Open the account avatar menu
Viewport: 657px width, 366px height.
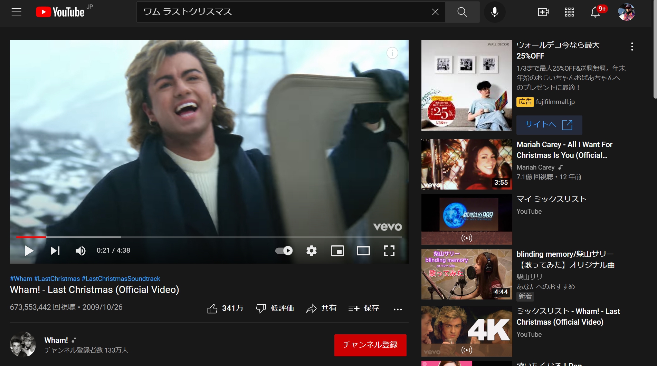click(x=626, y=12)
